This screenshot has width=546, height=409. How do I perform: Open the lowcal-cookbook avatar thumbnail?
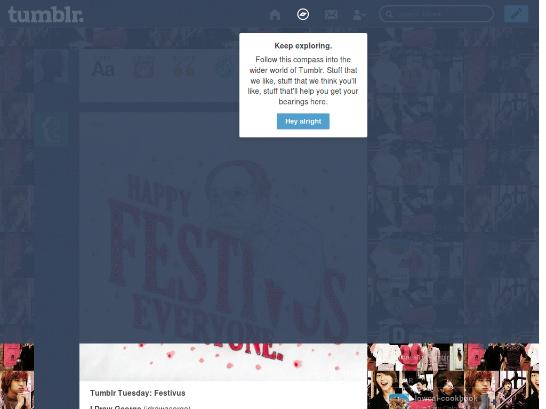399,402
